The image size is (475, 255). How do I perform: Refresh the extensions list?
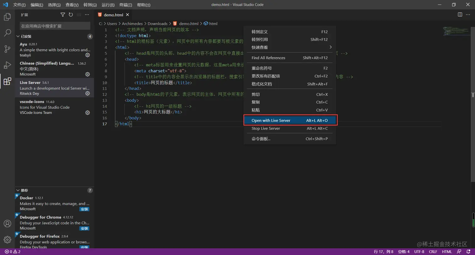point(71,15)
